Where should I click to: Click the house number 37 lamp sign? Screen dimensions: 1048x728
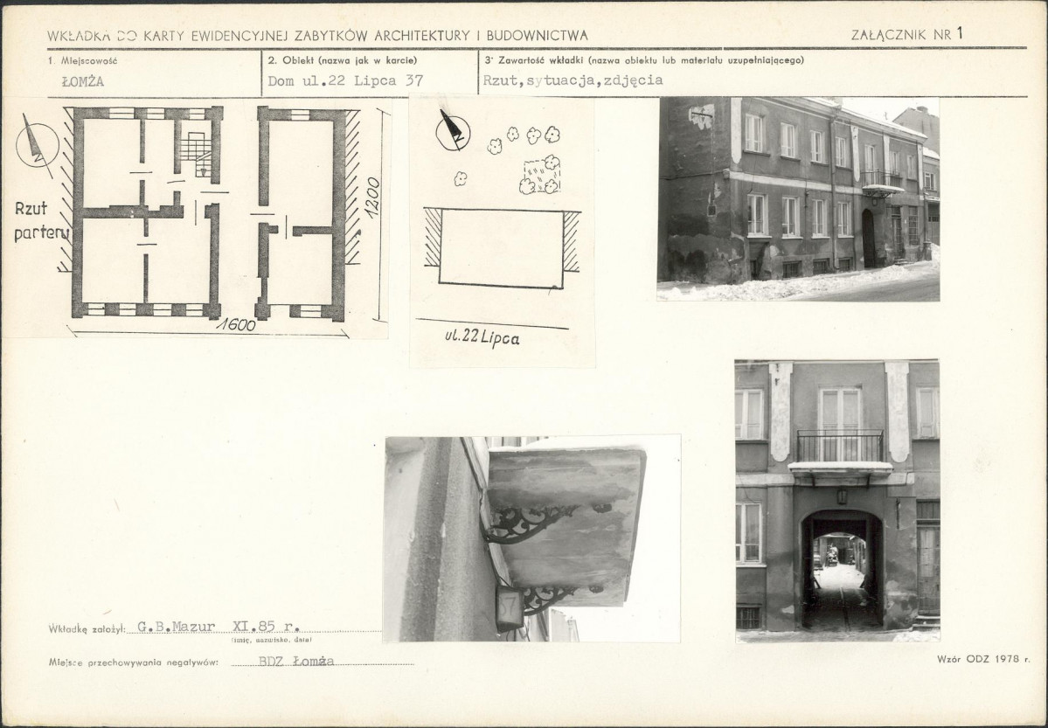coord(510,607)
